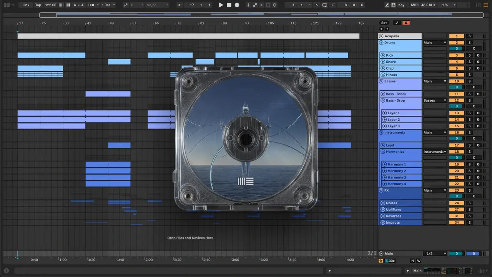Fold the Instruments group track

381,132
